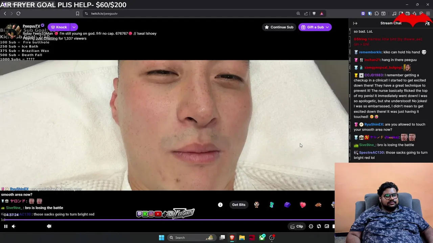Focus the twitch.tv/peeguutv address bar
433x243 pixels.
[x=189, y=13]
